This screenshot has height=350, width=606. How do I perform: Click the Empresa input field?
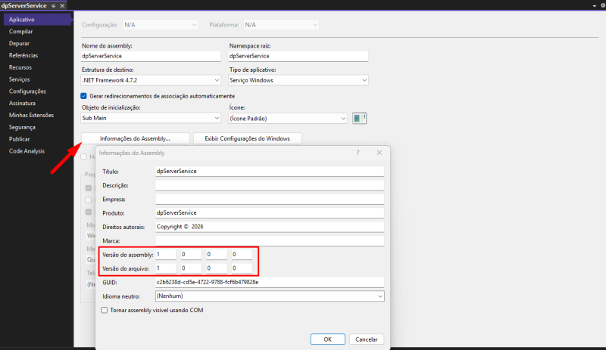pos(270,199)
